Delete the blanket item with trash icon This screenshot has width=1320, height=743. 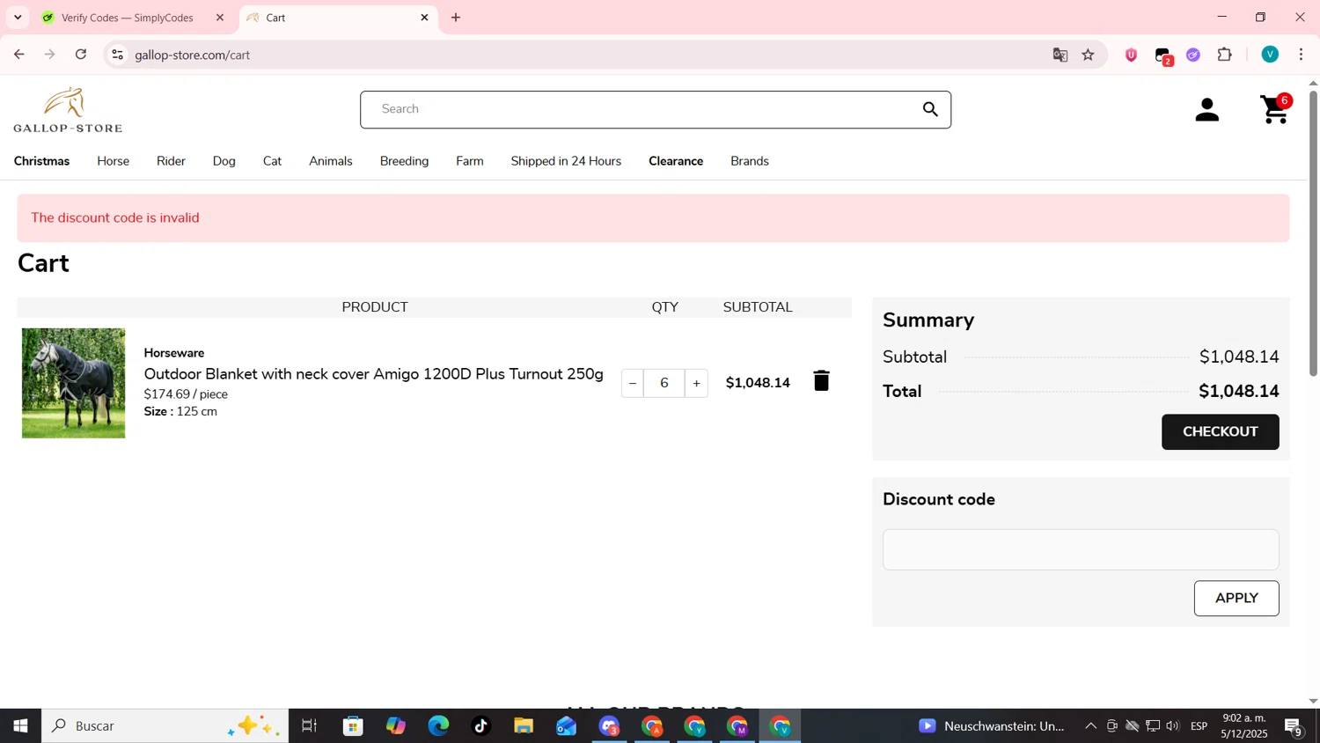[821, 381]
